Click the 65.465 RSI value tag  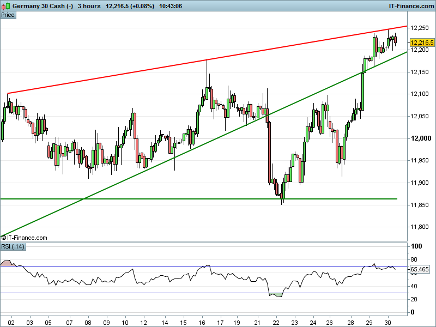point(420,269)
